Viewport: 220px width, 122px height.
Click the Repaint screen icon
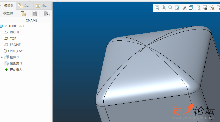tap(177, 8)
